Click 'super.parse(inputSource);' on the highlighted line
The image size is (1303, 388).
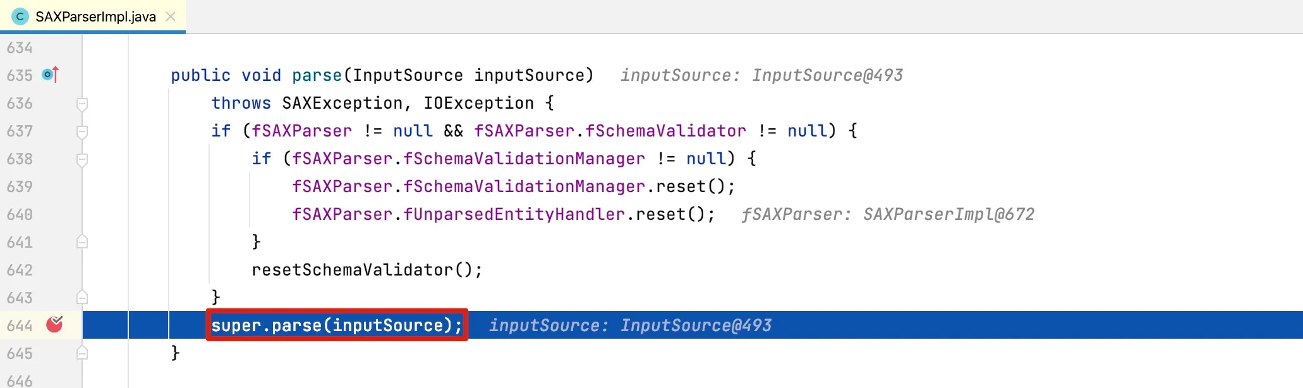coord(337,325)
